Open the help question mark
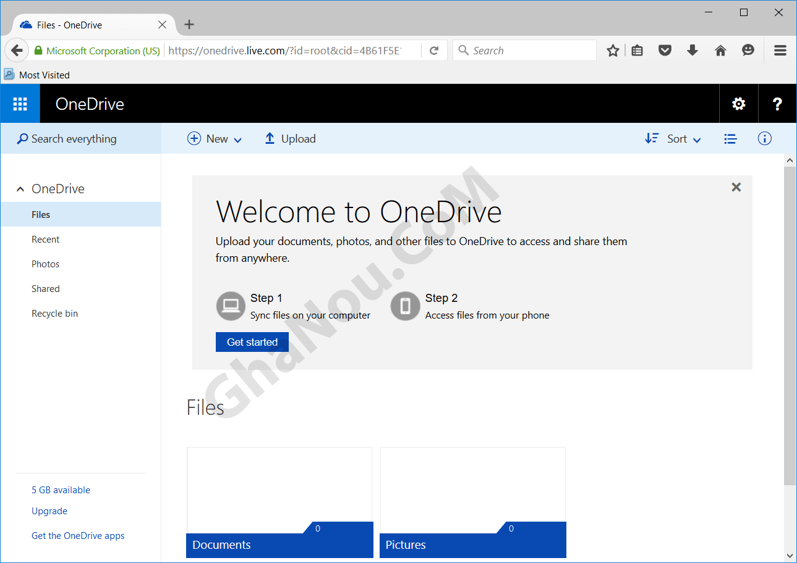This screenshot has height=563, width=797. 778,104
